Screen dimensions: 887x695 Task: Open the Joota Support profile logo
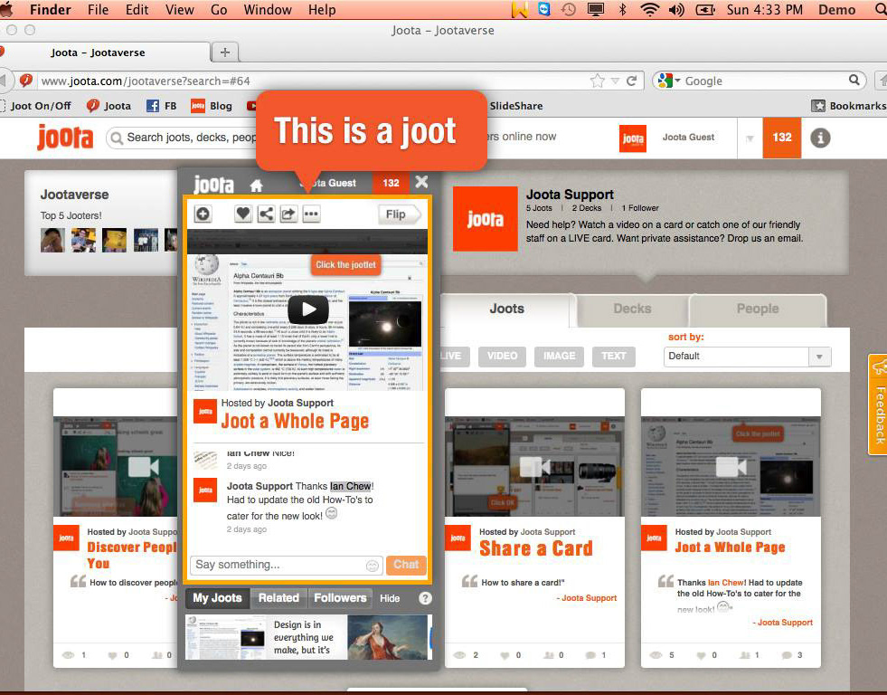pos(486,219)
